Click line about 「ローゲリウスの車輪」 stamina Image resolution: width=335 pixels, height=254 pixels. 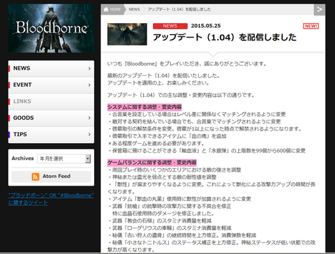[170, 228]
